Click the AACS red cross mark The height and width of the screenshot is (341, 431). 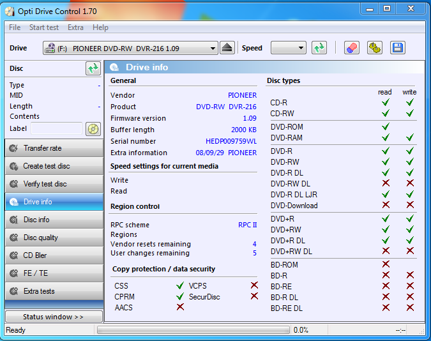(x=180, y=307)
